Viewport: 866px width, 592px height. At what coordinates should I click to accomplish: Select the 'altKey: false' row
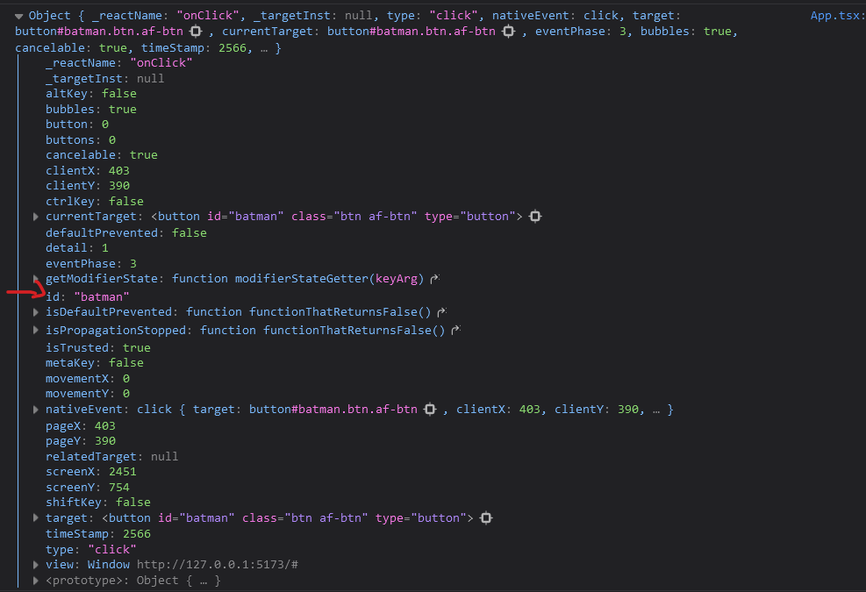91,93
